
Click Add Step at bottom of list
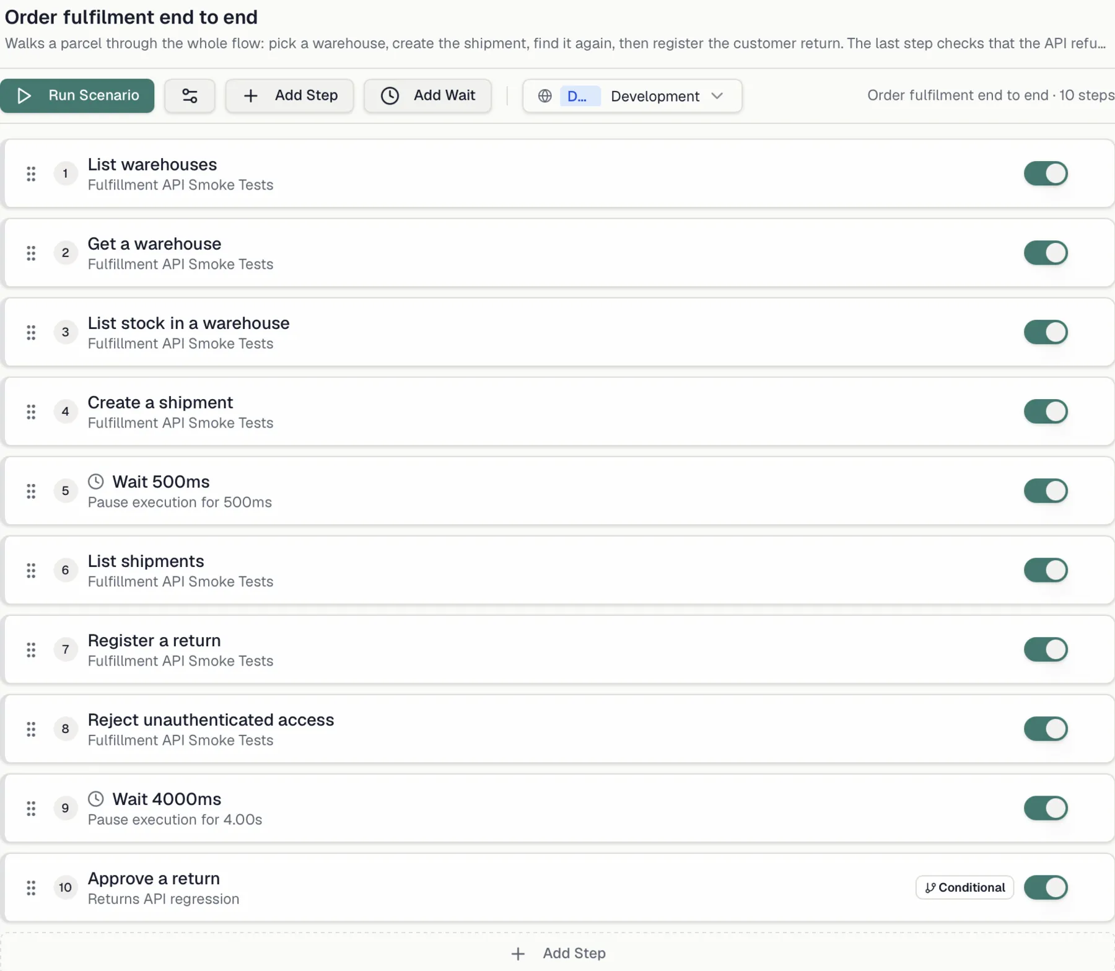click(557, 953)
